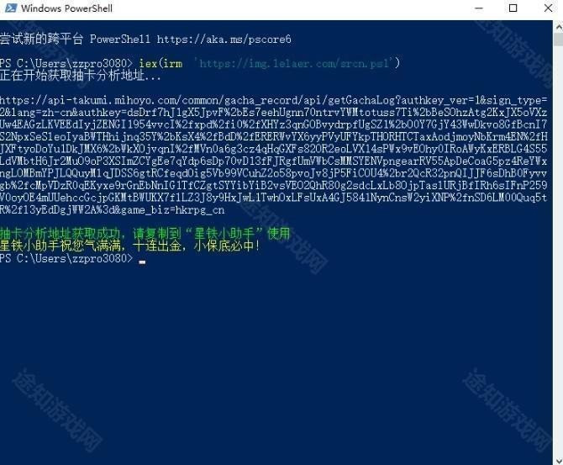Screen dimensions: 563x465
Task: Click the scrollbar down arrow
Action: coord(558,460)
